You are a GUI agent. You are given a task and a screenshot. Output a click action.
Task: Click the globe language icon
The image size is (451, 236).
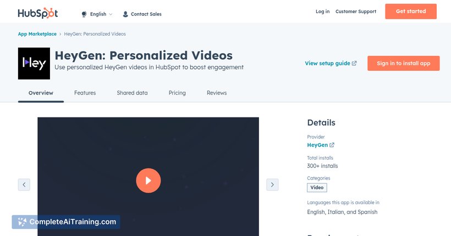(84, 14)
